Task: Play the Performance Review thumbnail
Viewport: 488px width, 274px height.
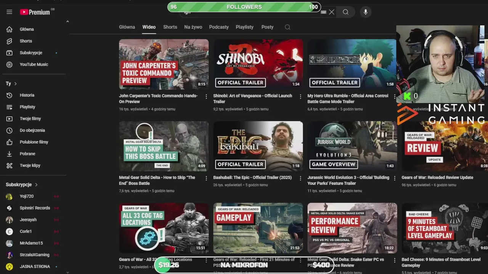Action: click(x=352, y=228)
